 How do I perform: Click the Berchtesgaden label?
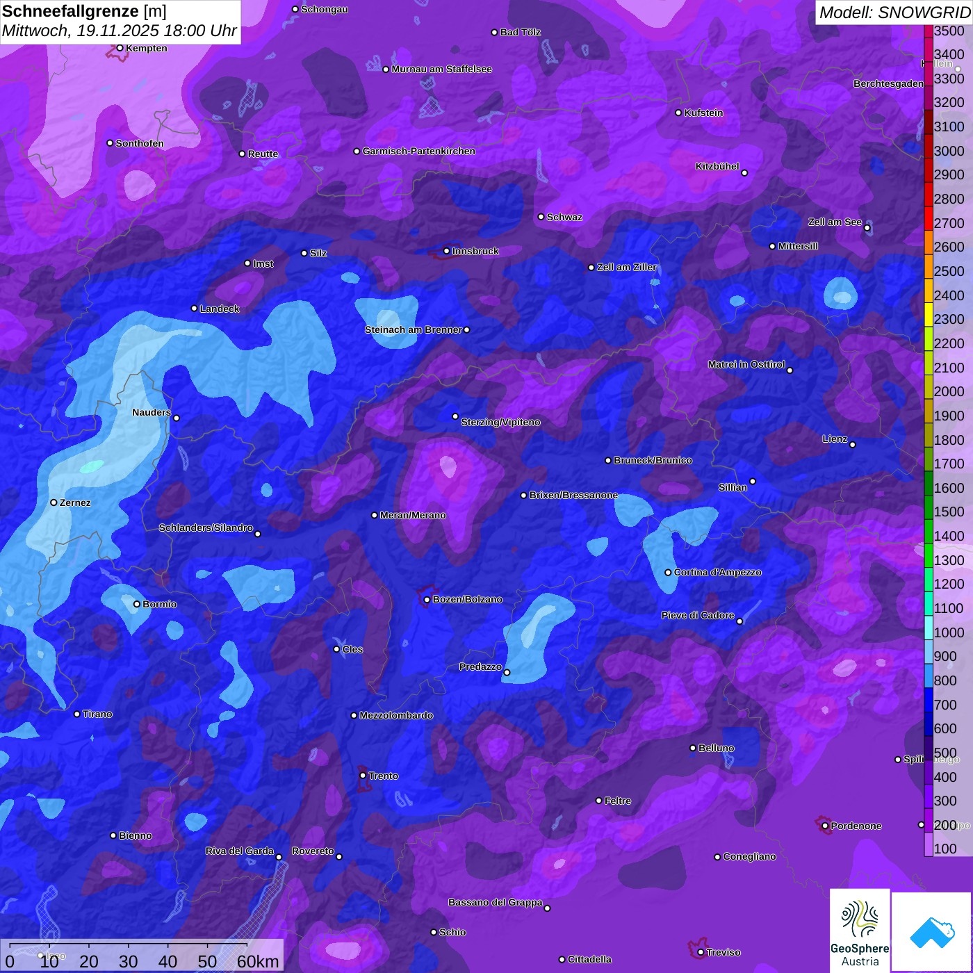[x=888, y=83]
